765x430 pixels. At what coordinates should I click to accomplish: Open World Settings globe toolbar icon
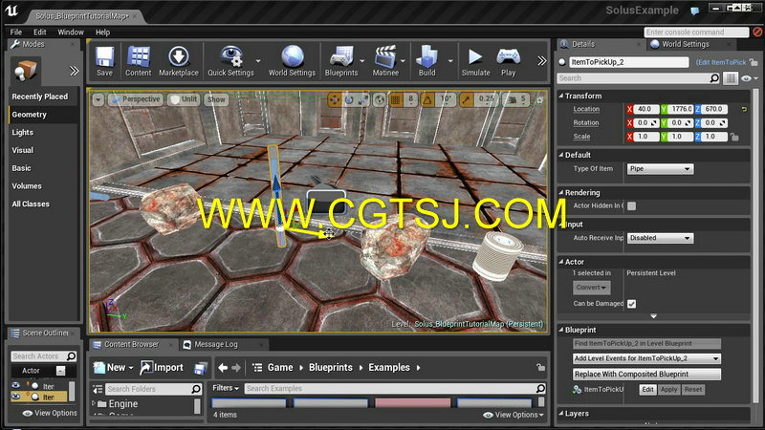292,61
